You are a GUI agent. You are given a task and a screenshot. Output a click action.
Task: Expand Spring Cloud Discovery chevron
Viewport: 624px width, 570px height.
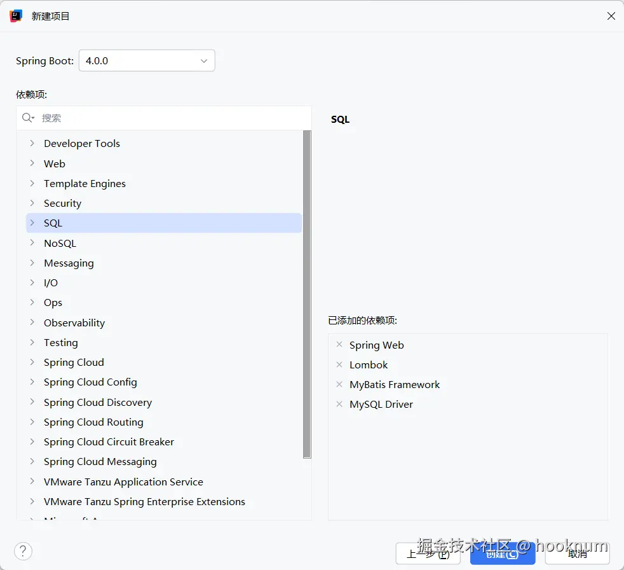(x=32, y=402)
